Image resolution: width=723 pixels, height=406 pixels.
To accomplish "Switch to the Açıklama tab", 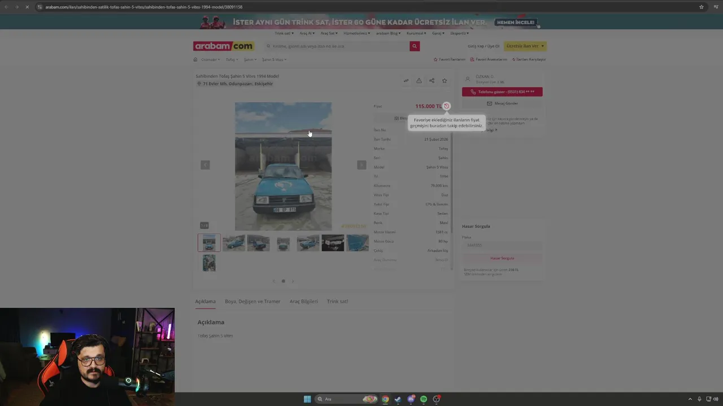I will [x=205, y=301].
